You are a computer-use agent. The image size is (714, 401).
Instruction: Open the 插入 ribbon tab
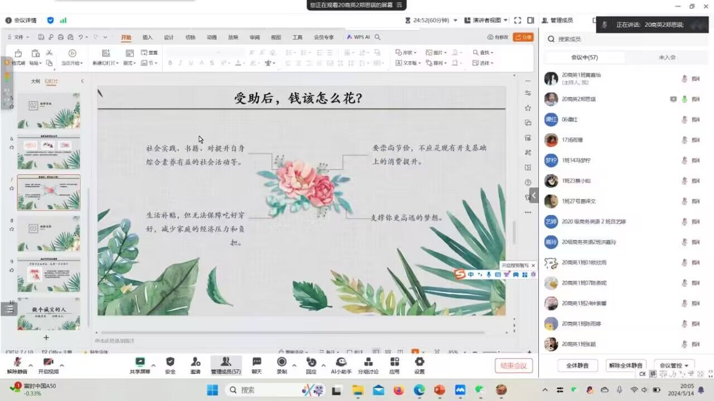[x=147, y=37]
